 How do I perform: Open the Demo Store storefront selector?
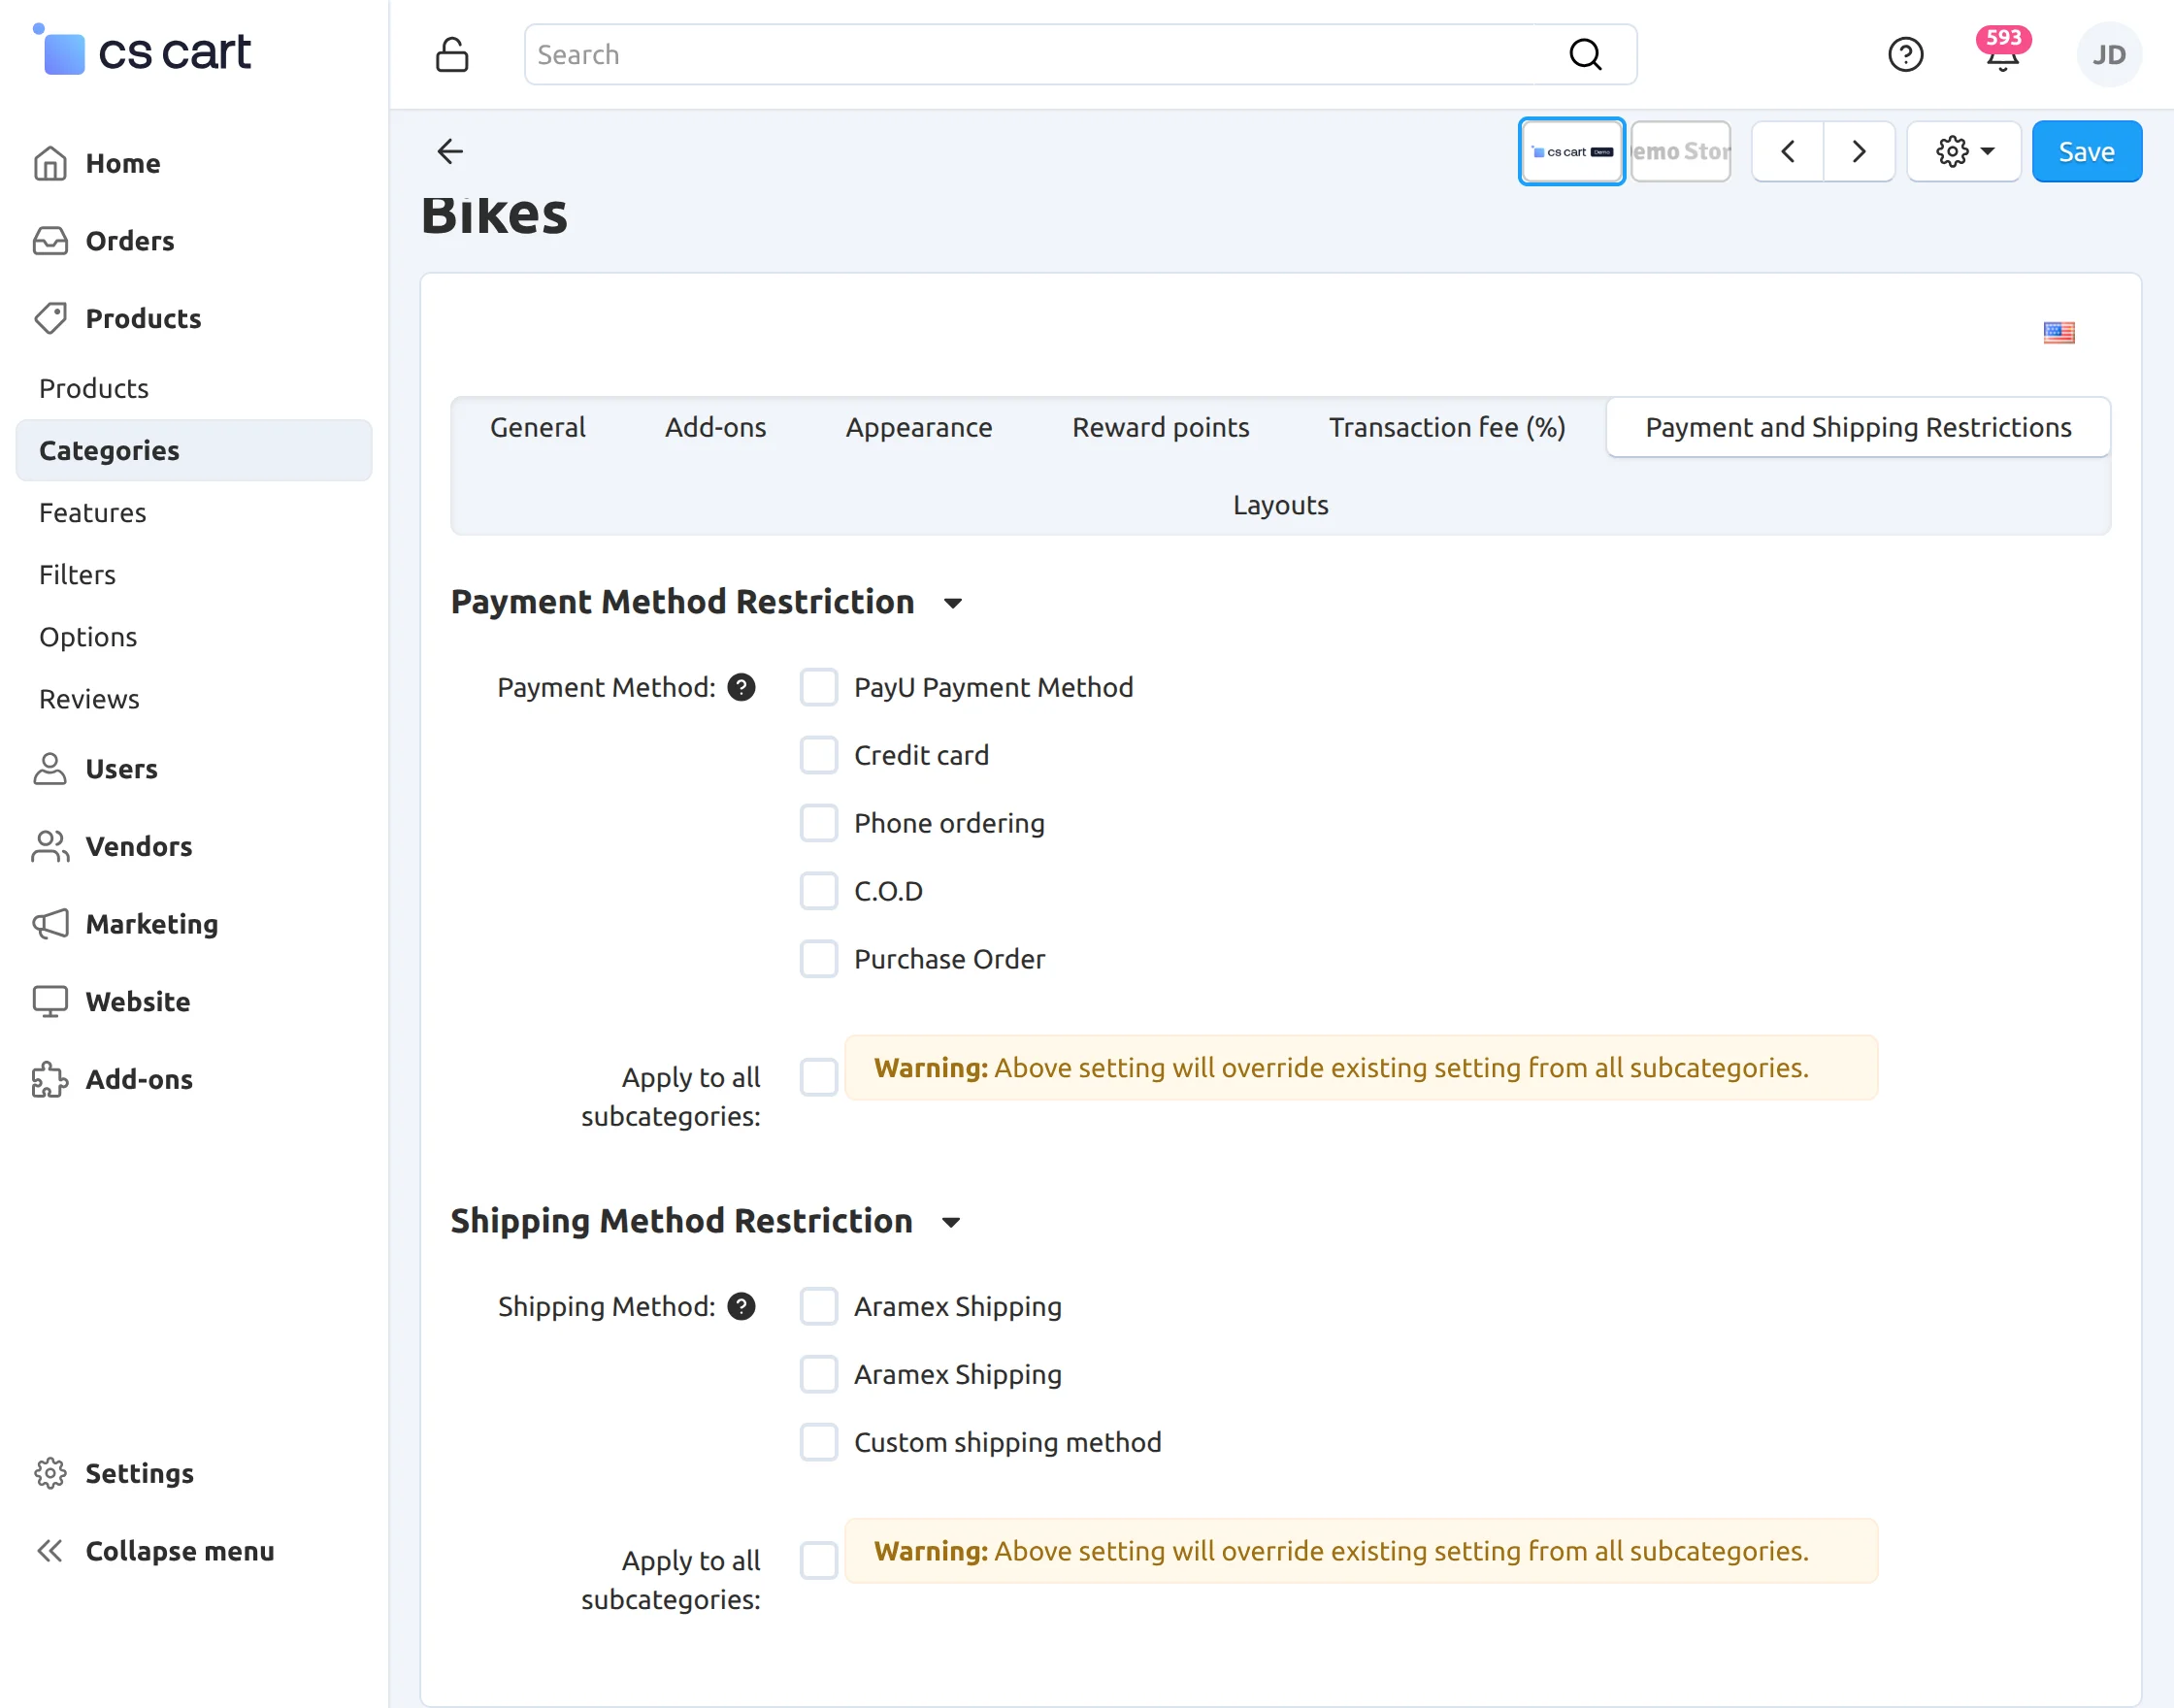pyautogui.click(x=1681, y=151)
